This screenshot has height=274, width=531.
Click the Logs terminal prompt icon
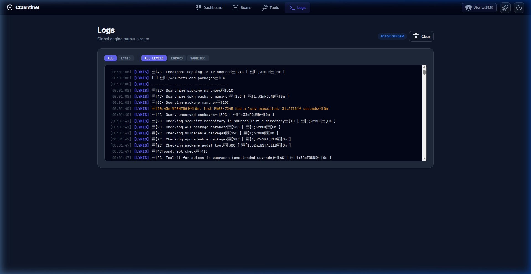(292, 8)
